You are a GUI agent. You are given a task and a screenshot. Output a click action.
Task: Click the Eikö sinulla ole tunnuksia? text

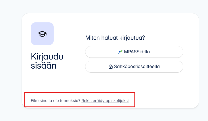click(56, 101)
